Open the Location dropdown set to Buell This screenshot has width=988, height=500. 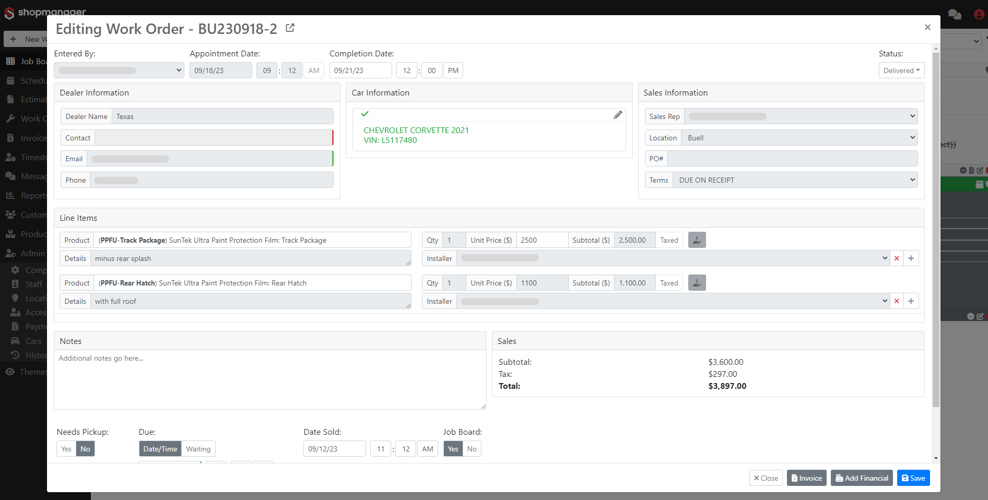click(x=799, y=137)
